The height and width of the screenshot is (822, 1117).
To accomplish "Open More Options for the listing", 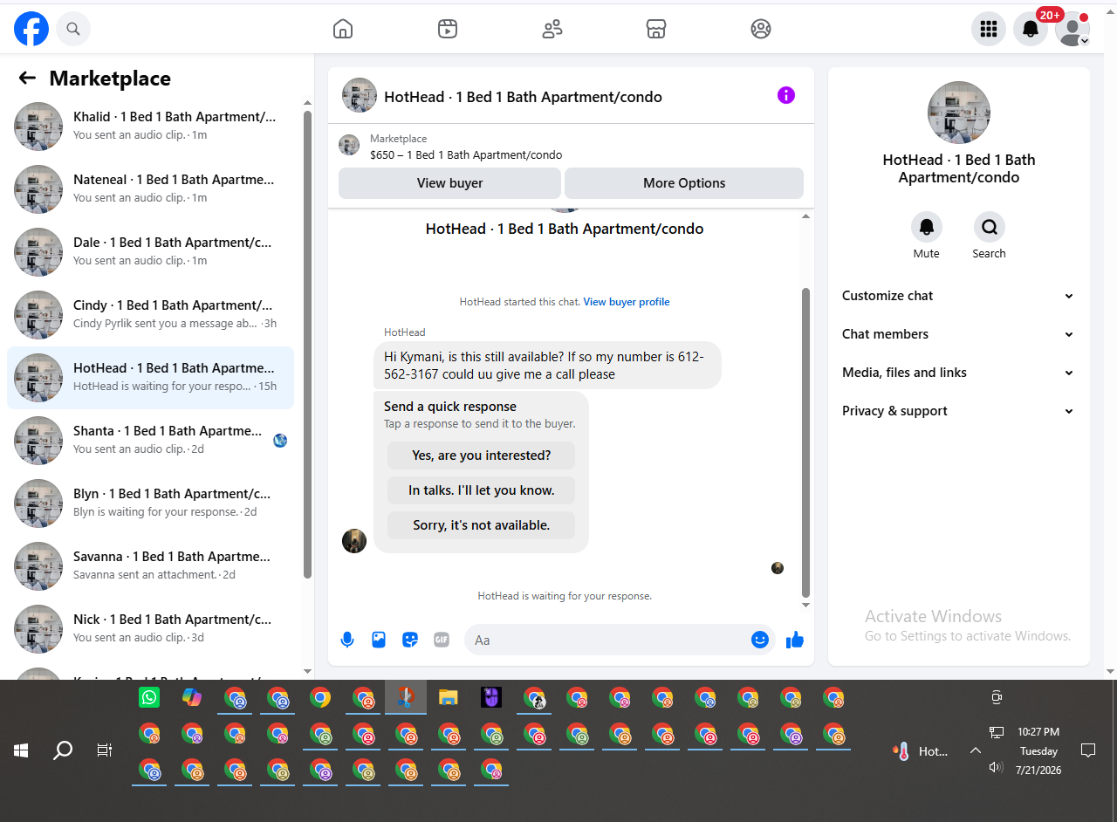I will 684,183.
